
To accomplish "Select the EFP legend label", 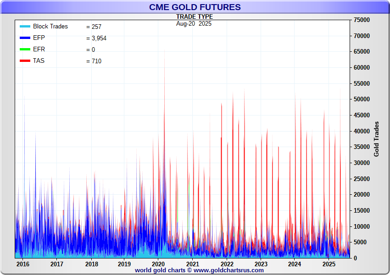I will coord(39,38).
